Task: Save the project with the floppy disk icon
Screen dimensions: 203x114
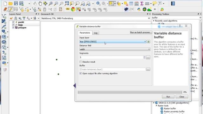Action: [16, 3]
